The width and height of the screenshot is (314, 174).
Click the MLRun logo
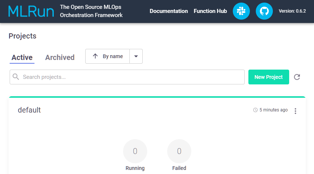point(31,11)
